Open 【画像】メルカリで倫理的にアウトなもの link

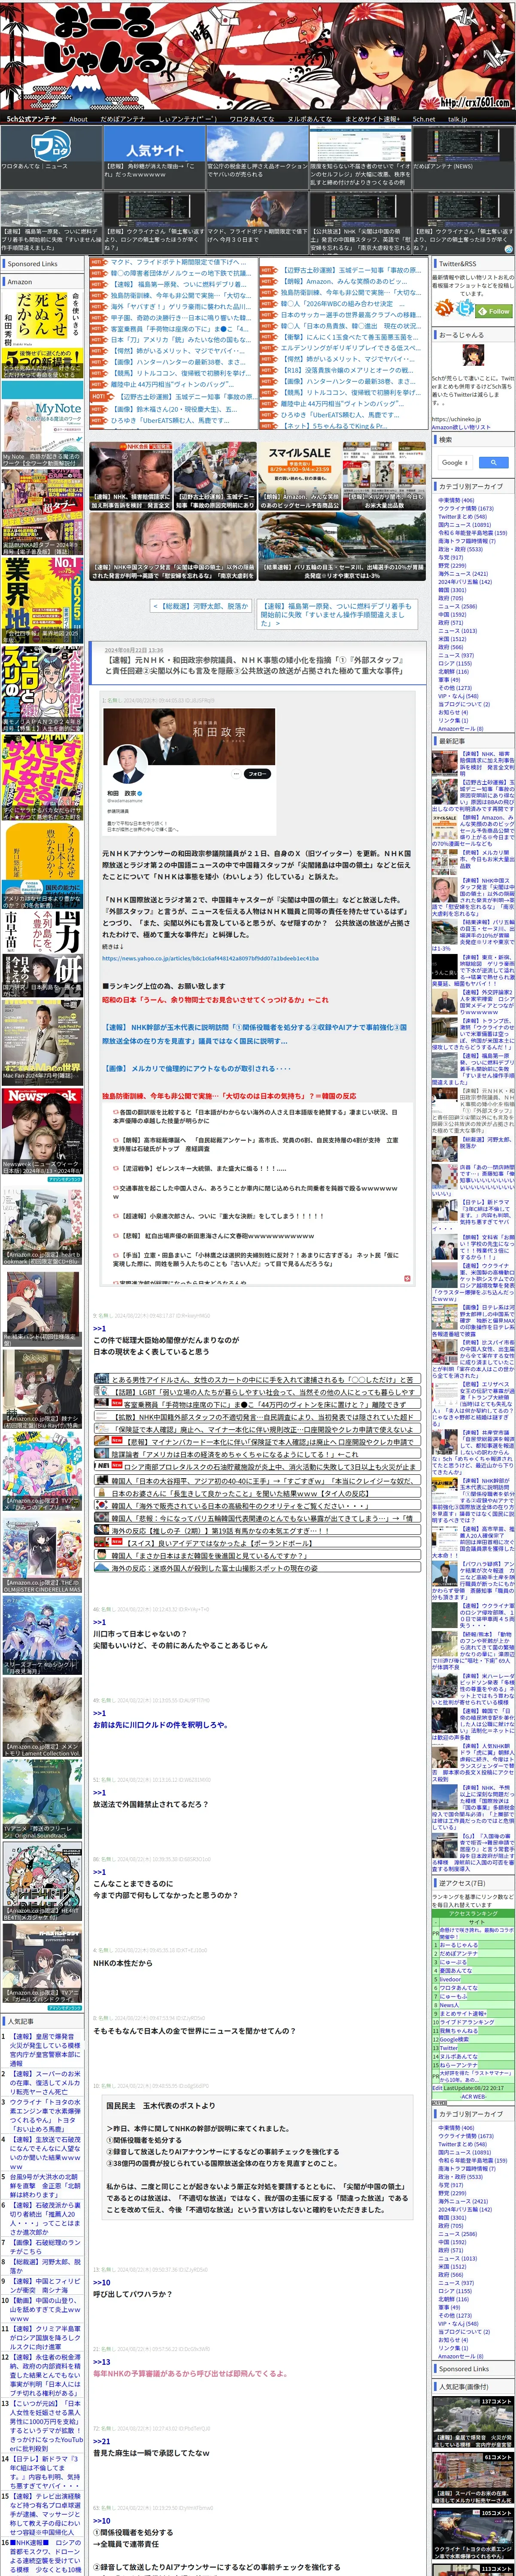(x=196, y=1068)
